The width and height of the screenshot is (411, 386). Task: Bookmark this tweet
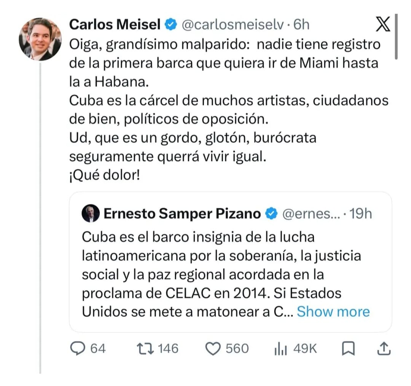coord(348,348)
